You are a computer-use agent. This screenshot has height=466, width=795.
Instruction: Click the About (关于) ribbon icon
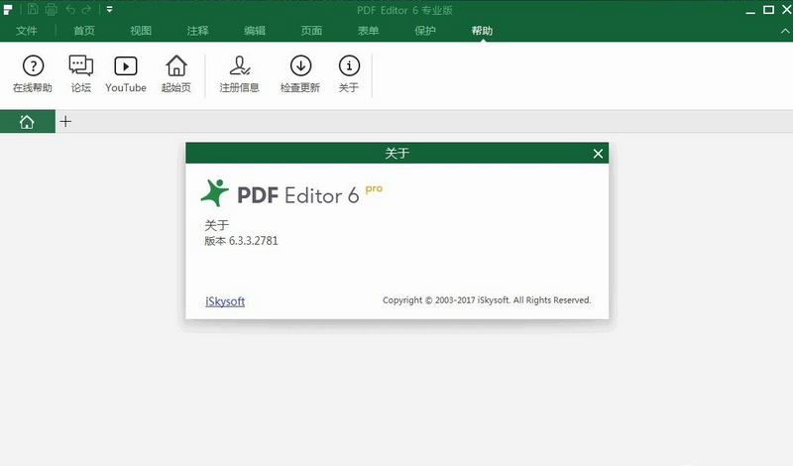point(349,74)
